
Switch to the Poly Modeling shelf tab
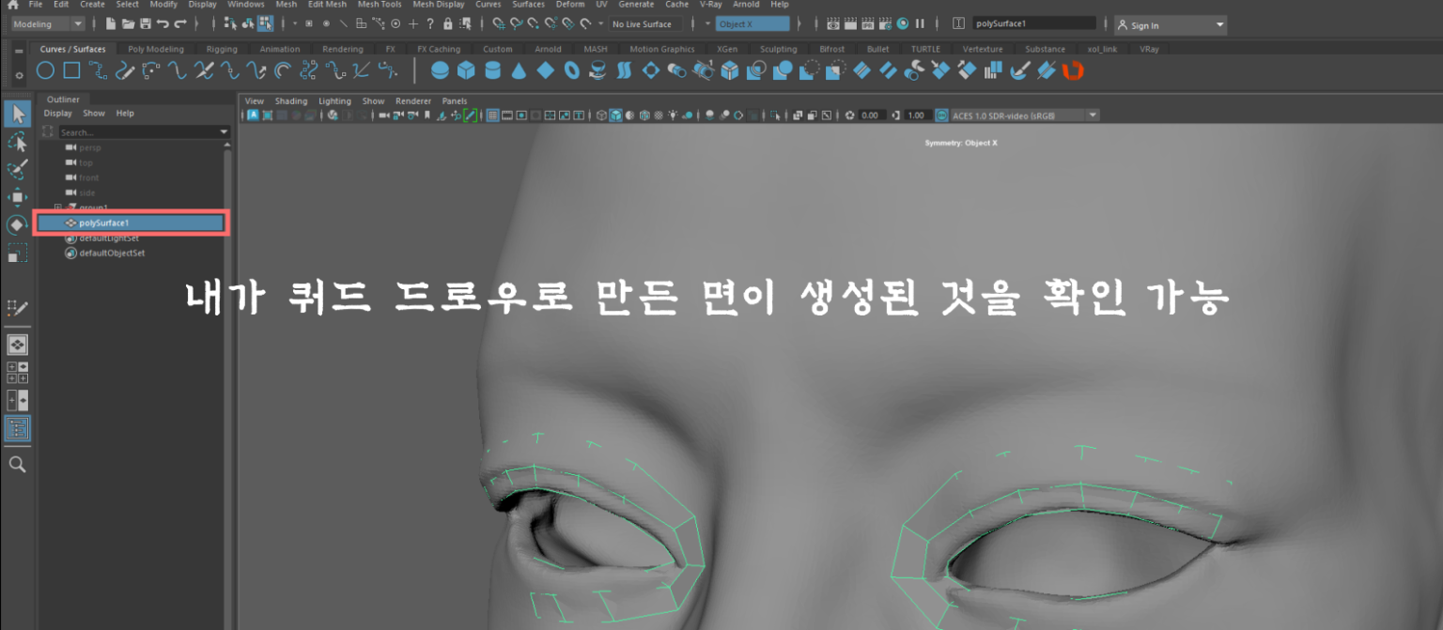click(x=156, y=49)
